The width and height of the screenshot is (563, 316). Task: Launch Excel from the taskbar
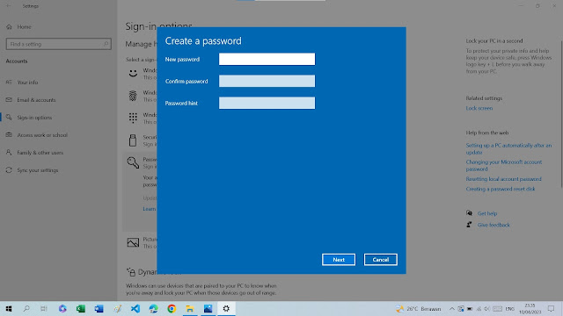coord(81,308)
